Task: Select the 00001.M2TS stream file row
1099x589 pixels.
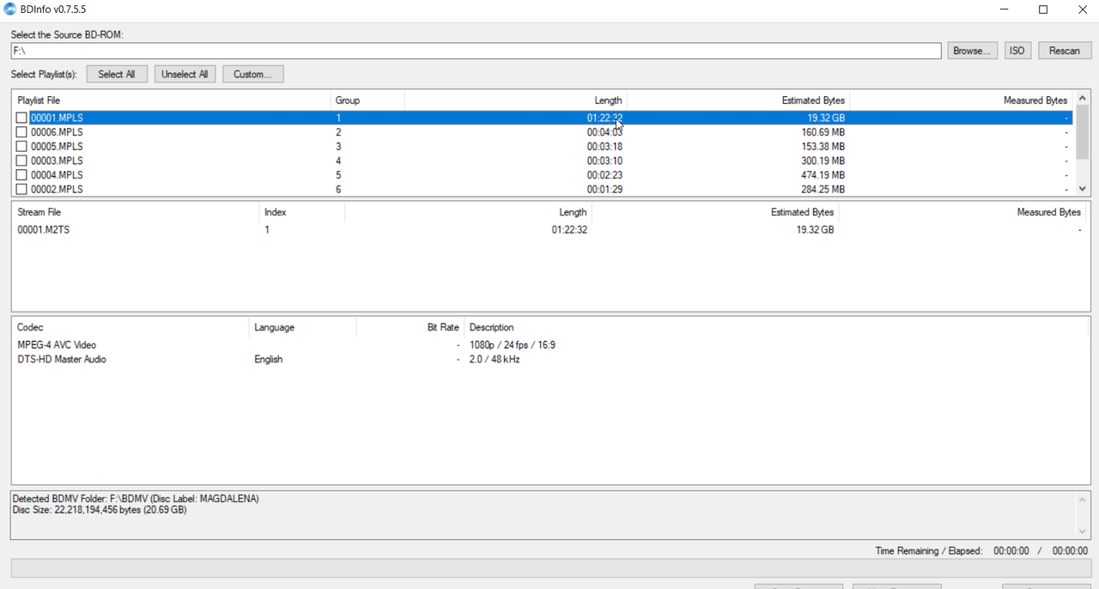Action: (549, 230)
